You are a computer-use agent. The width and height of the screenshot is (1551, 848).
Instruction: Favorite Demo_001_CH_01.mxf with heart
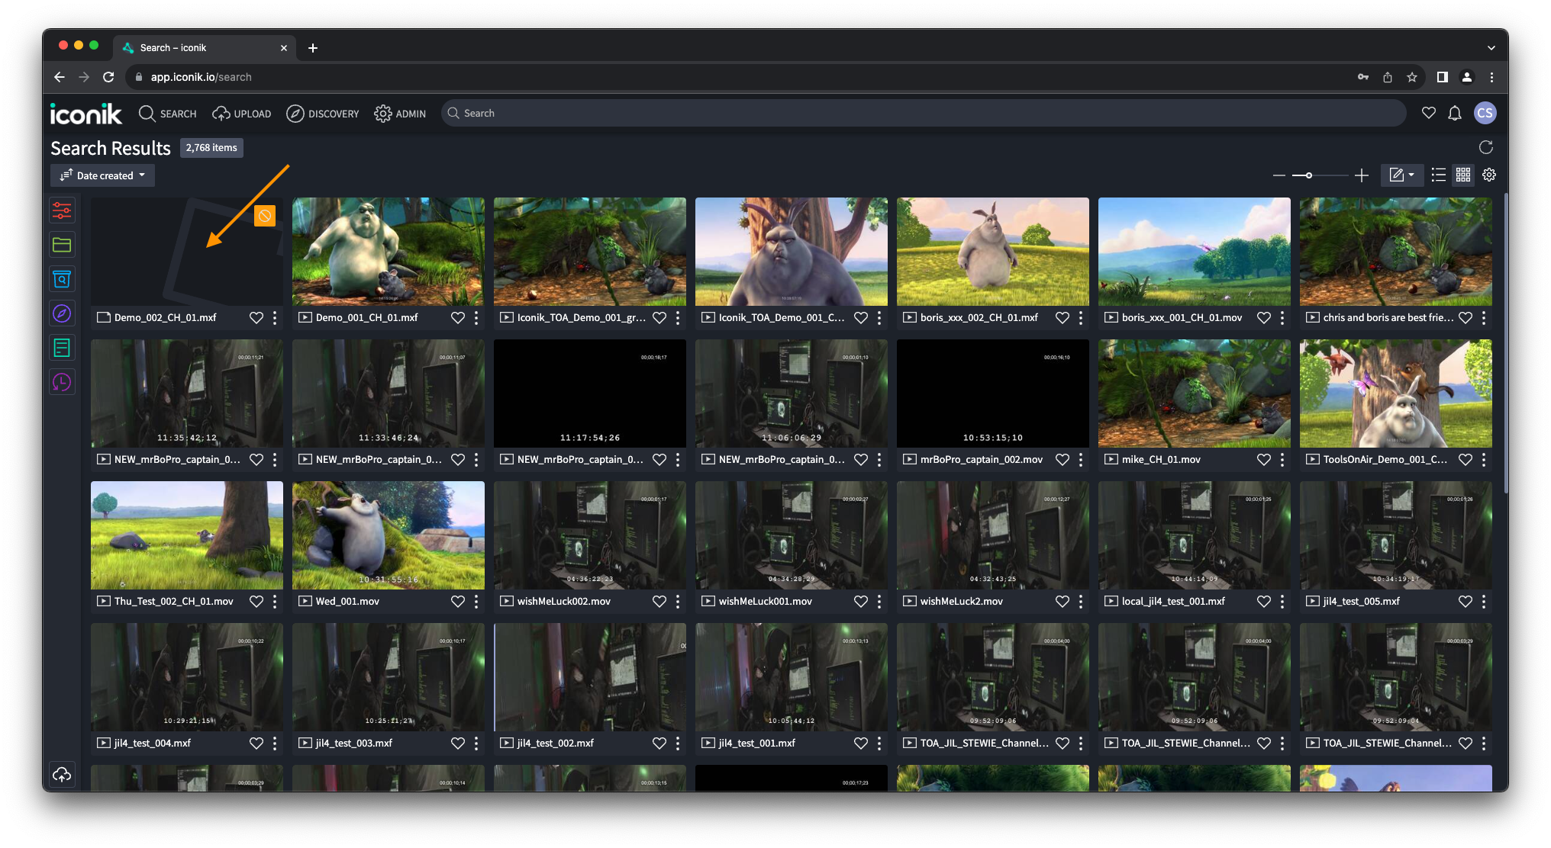(458, 318)
